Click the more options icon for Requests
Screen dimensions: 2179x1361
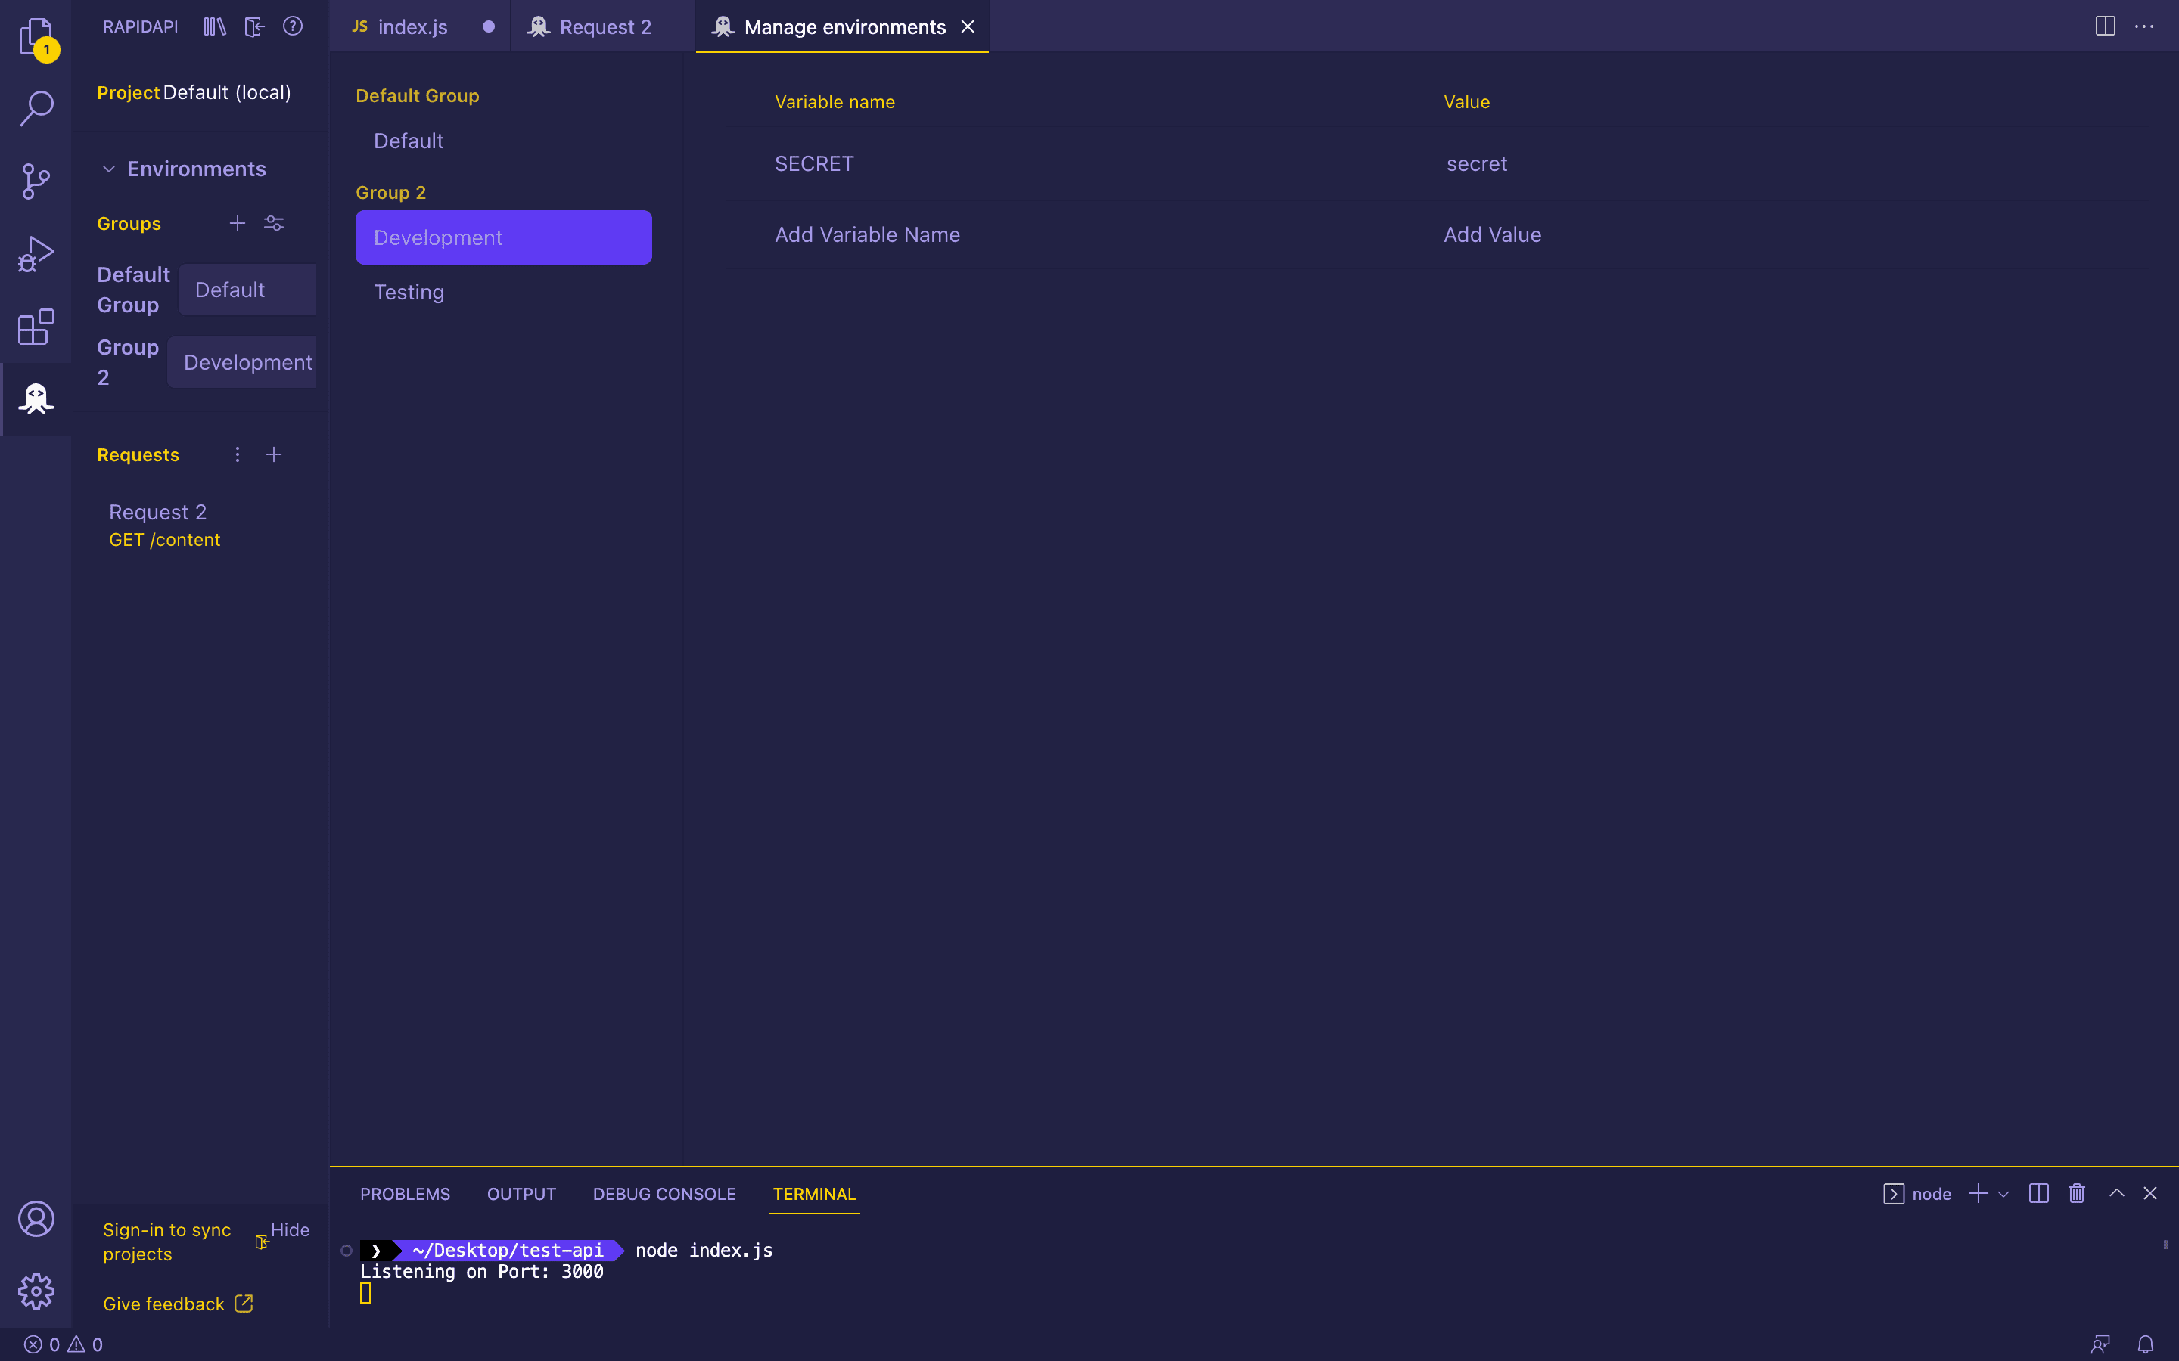click(237, 454)
